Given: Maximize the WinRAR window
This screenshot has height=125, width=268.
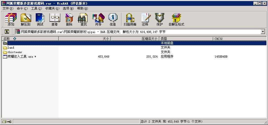Looking at the screenshot, I should tap(260, 3).
